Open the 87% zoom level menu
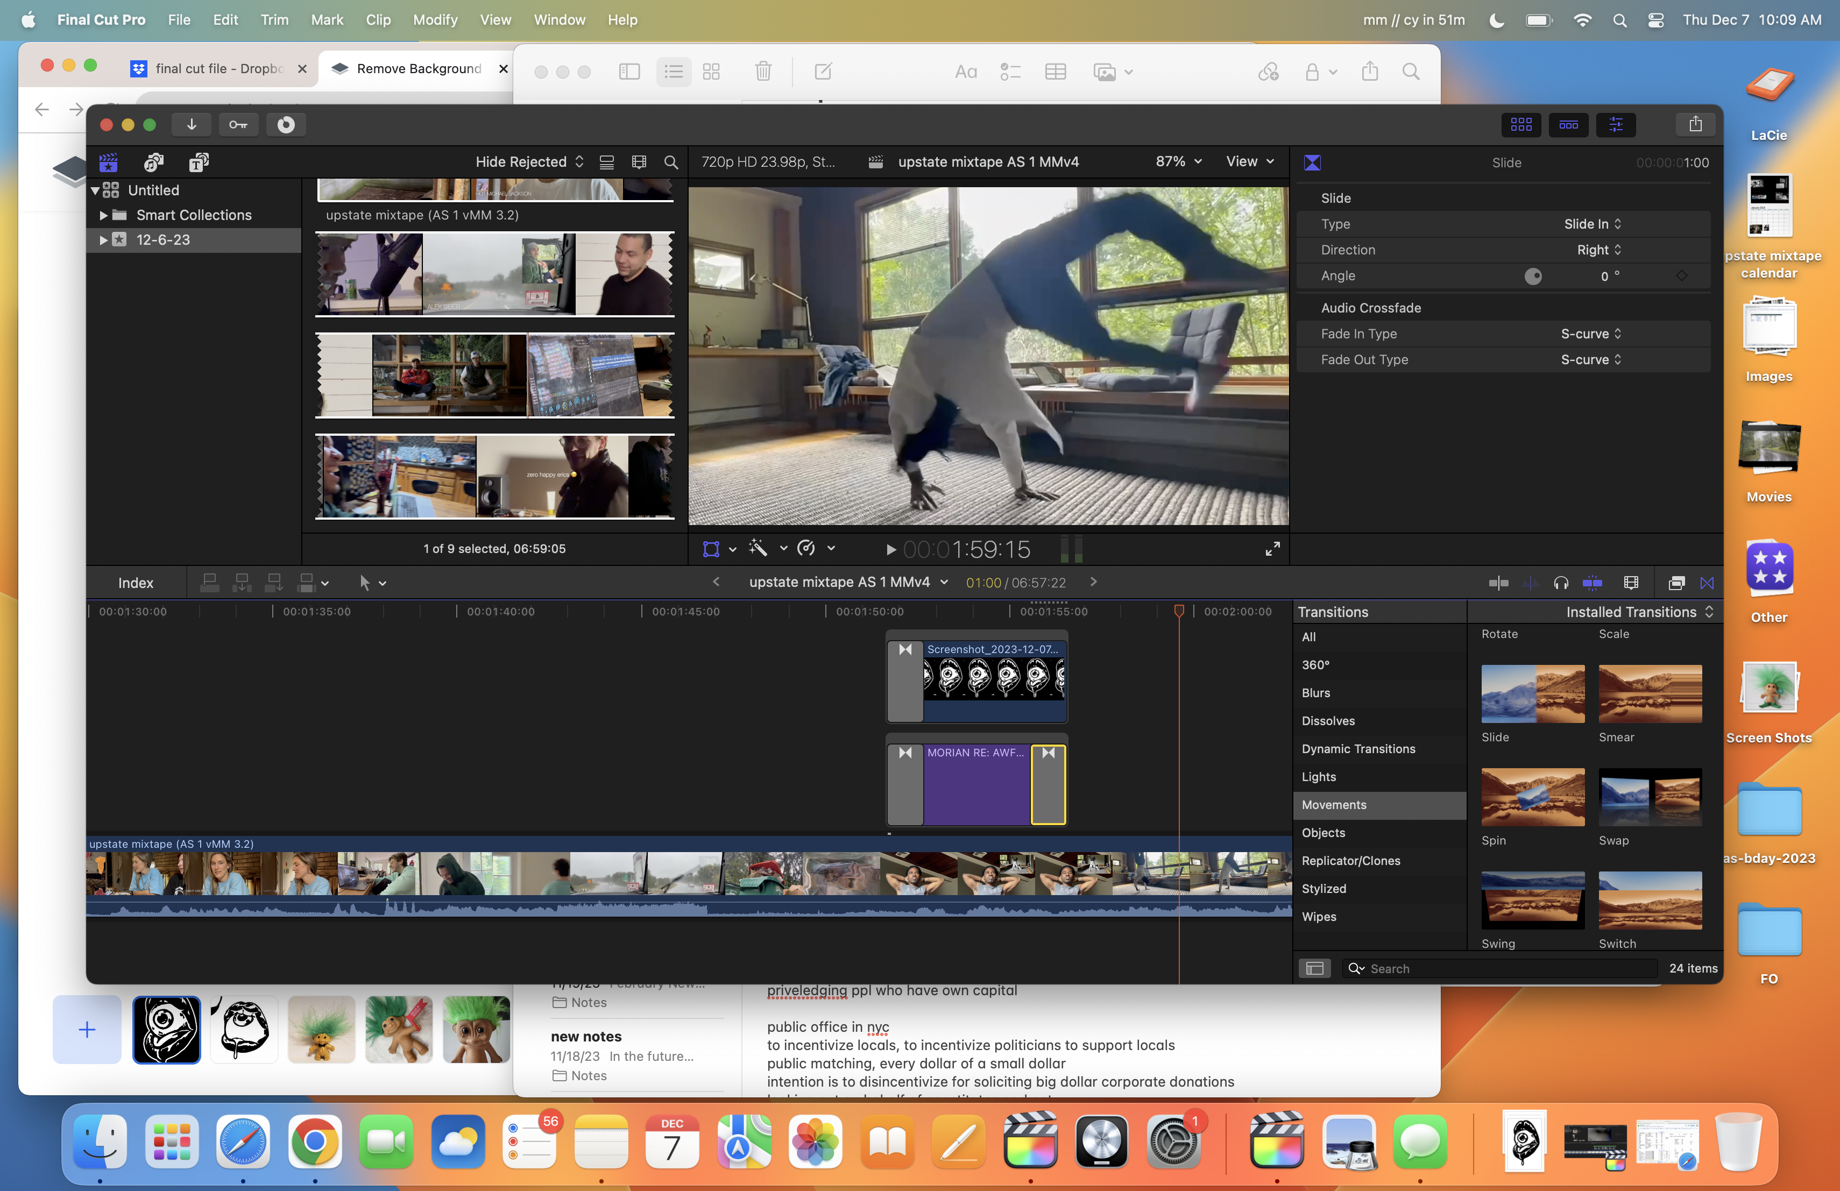Image resolution: width=1840 pixels, height=1191 pixels. (1178, 161)
